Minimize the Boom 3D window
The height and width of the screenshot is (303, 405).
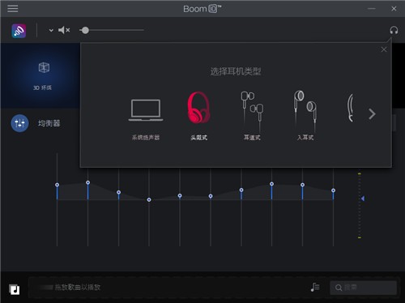[x=372, y=9]
